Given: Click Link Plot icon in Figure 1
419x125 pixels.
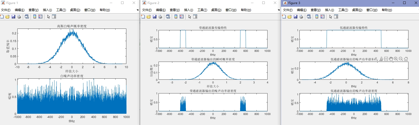Looking at the screenshot, I should click(27, 17).
